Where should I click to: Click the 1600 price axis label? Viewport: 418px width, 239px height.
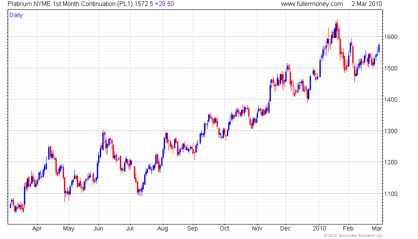(391, 37)
